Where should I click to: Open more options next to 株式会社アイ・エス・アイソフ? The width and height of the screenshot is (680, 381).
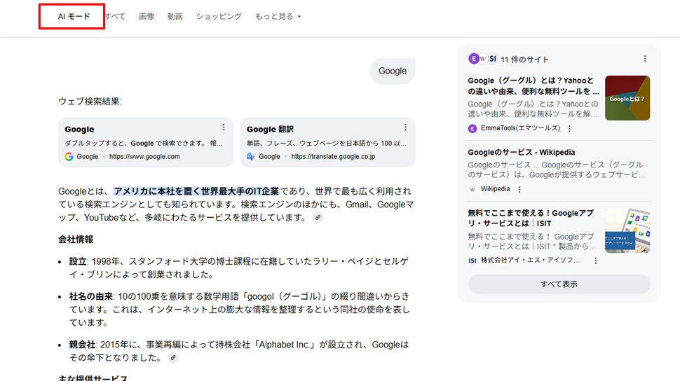coord(595,261)
